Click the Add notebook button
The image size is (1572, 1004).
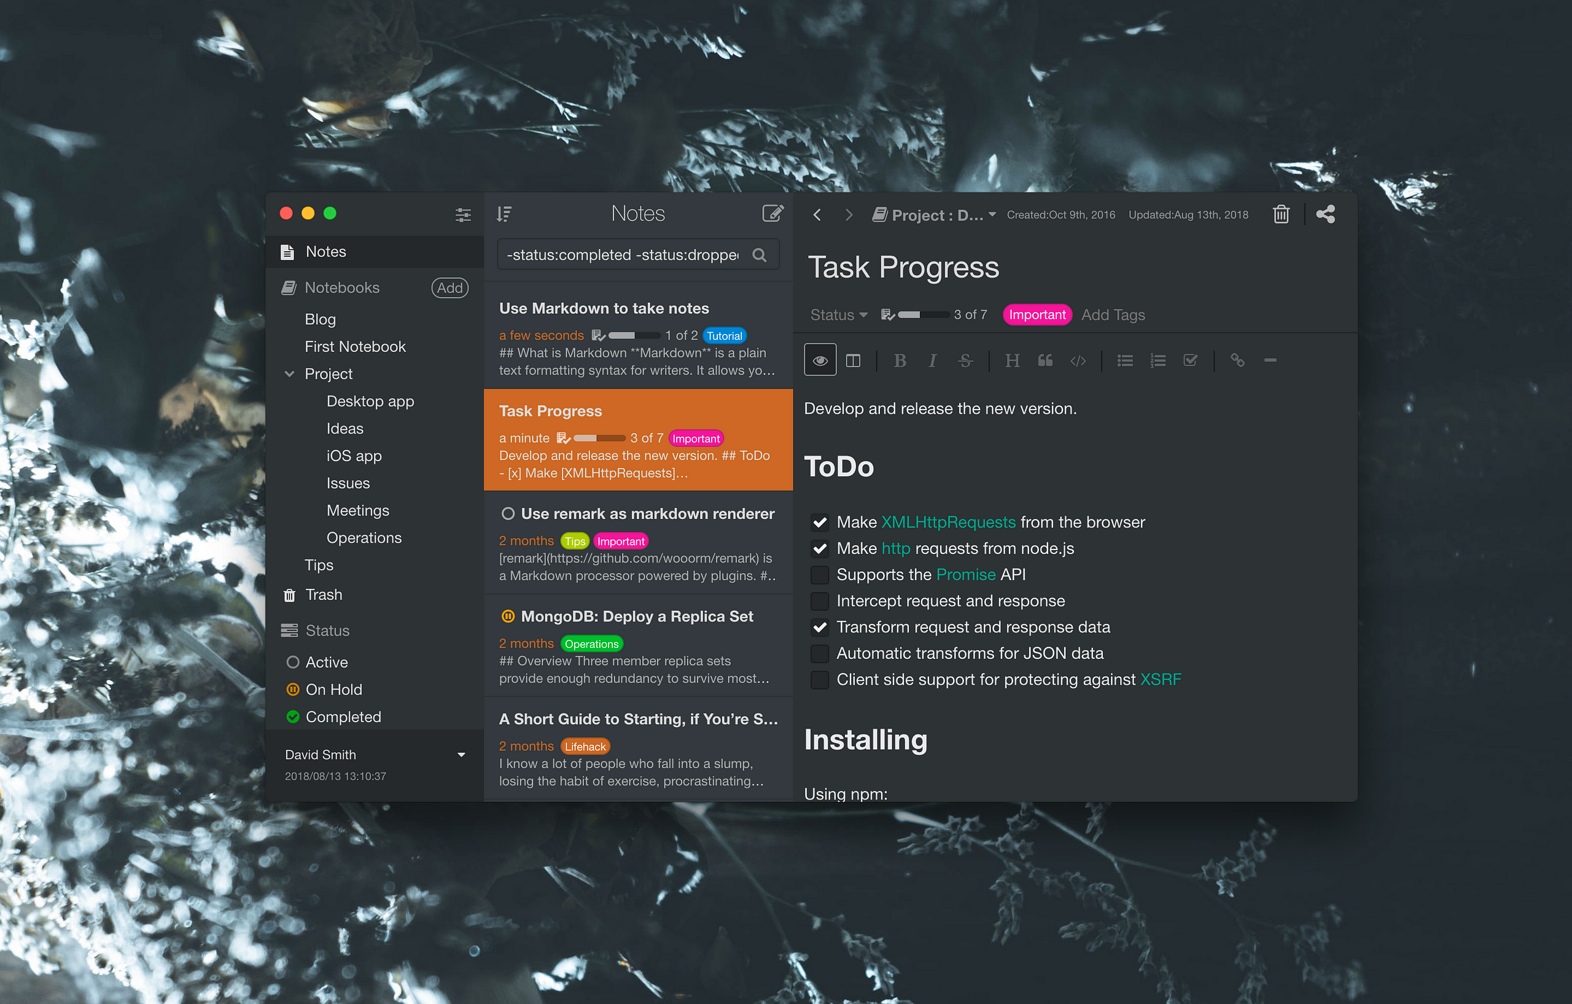pyautogui.click(x=449, y=288)
